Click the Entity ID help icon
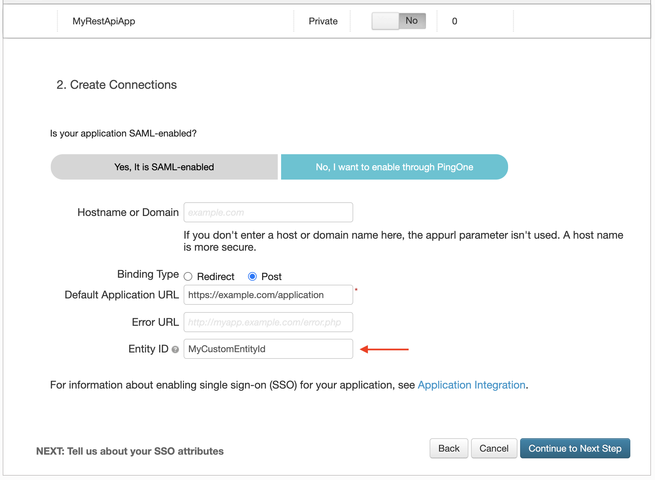The width and height of the screenshot is (655, 480). [175, 349]
